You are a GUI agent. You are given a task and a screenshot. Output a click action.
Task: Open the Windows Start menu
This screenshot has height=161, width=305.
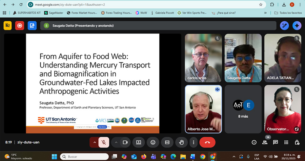click(54, 157)
